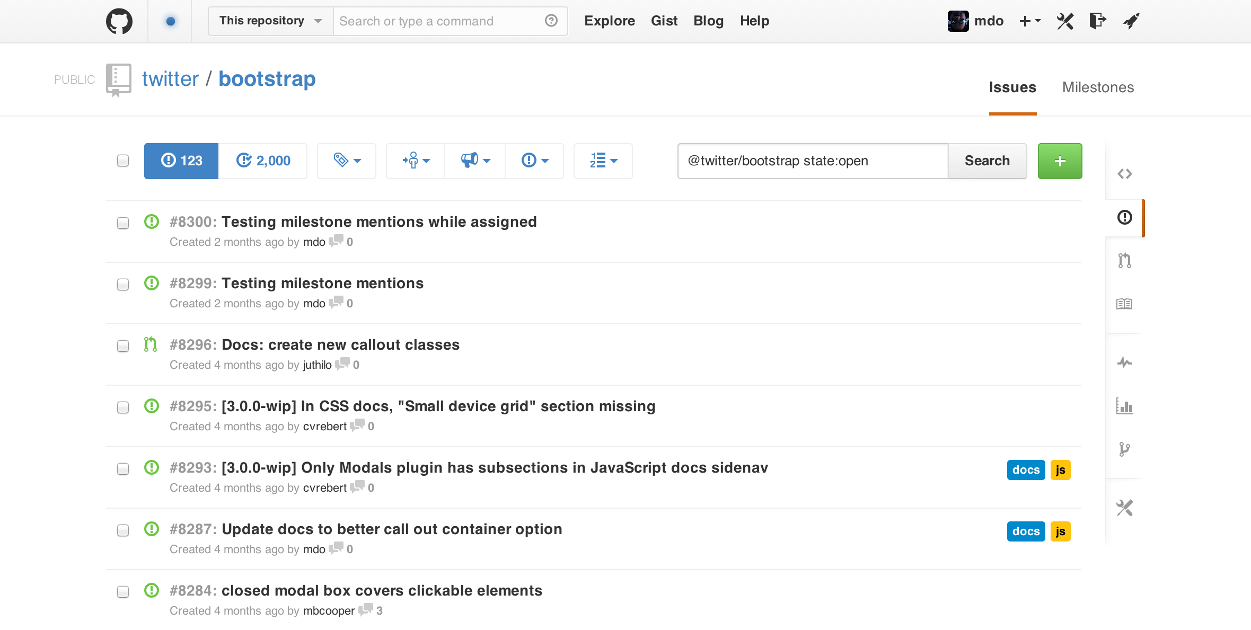The height and width of the screenshot is (630, 1251).
Task: Click the green plus new issue button
Action: [1060, 161]
